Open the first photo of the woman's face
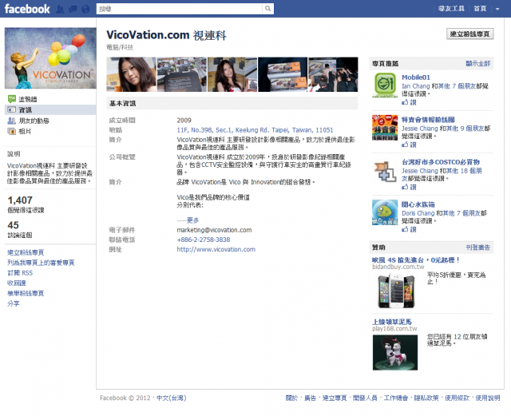 tap(131, 74)
